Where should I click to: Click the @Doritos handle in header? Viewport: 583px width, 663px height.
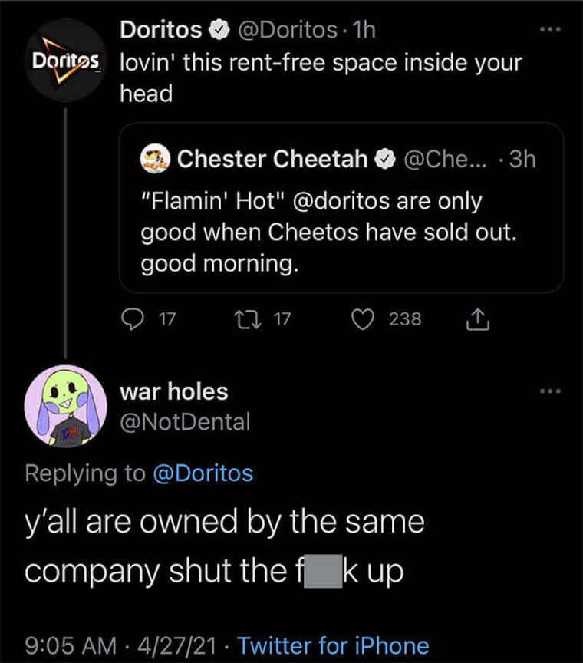click(287, 30)
